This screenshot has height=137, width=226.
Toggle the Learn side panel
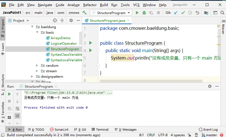point(3,49)
